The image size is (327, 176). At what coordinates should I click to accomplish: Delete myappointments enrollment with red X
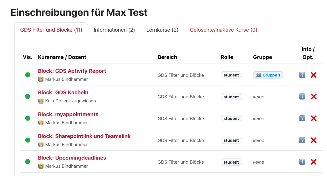click(x=313, y=118)
